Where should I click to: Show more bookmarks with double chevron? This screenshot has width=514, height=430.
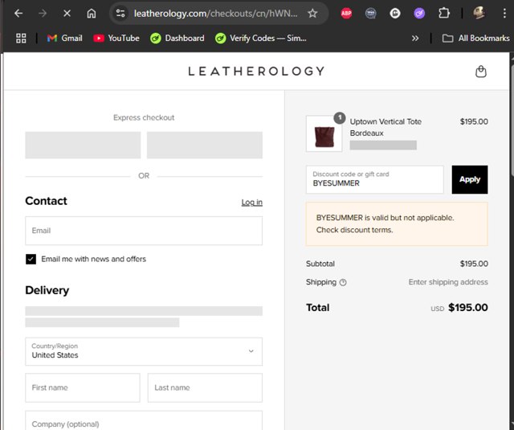click(x=415, y=39)
